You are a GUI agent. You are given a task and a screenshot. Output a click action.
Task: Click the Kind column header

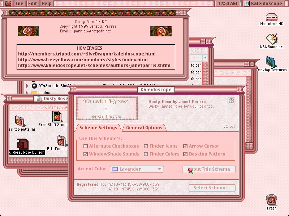click(x=195, y=58)
